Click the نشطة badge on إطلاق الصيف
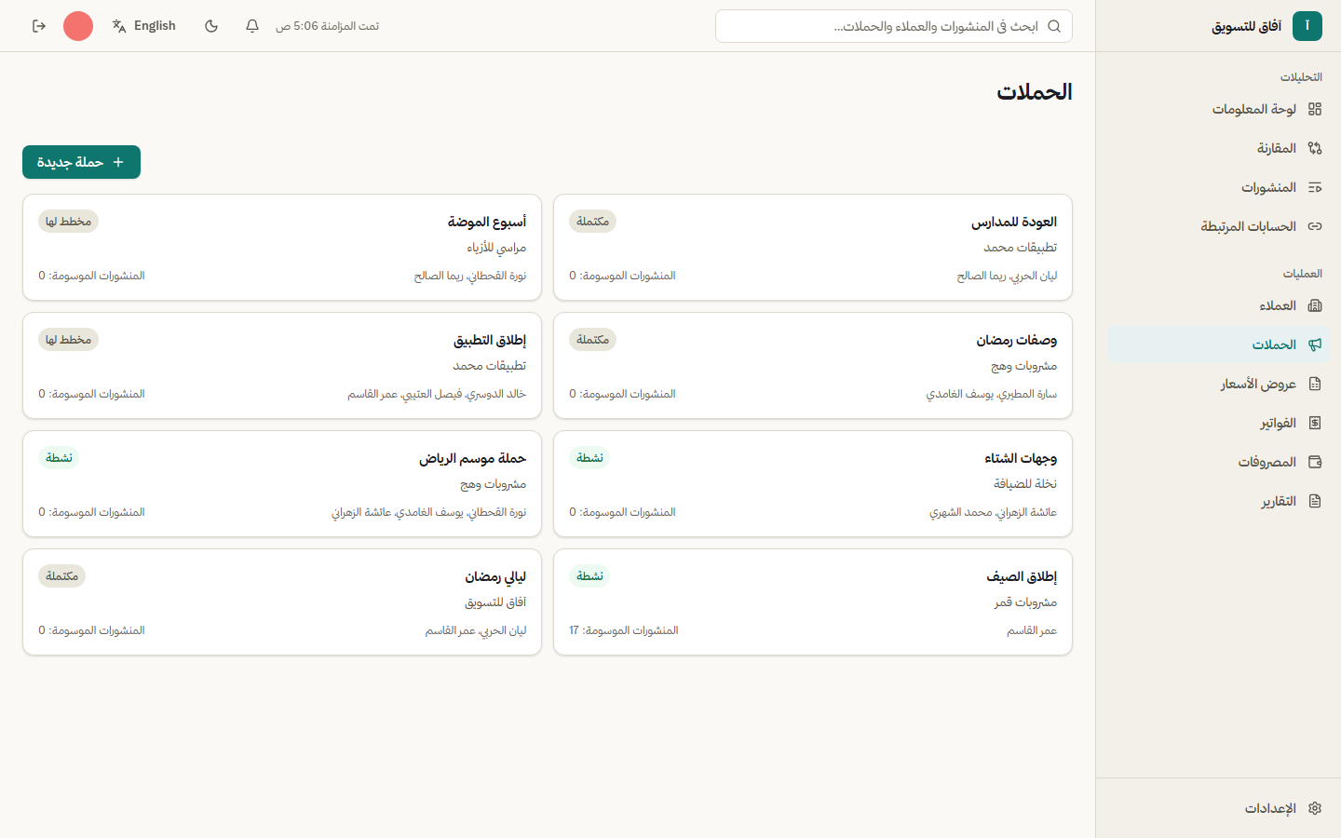1341x838 pixels. pyautogui.click(x=589, y=576)
